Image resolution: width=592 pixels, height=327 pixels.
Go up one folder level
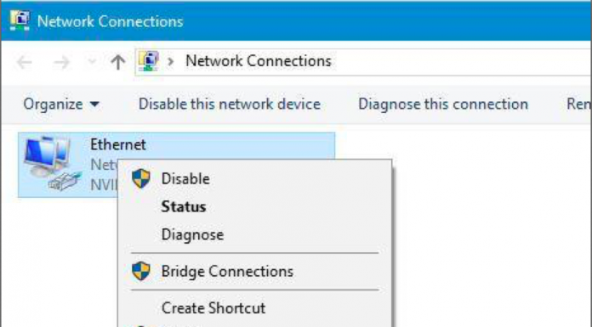pos(117,62)
